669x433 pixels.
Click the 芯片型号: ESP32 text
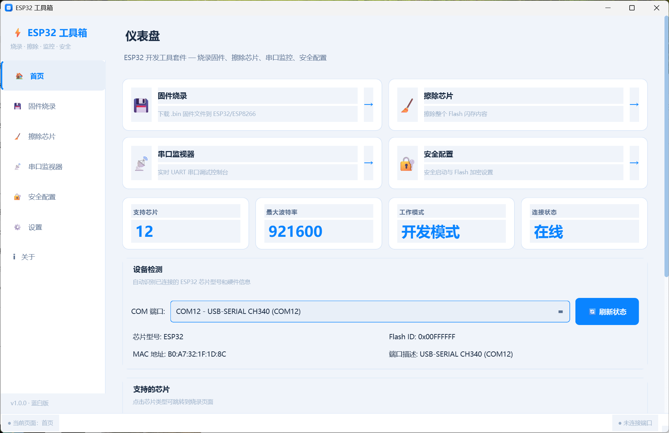[x=158, y=336]
